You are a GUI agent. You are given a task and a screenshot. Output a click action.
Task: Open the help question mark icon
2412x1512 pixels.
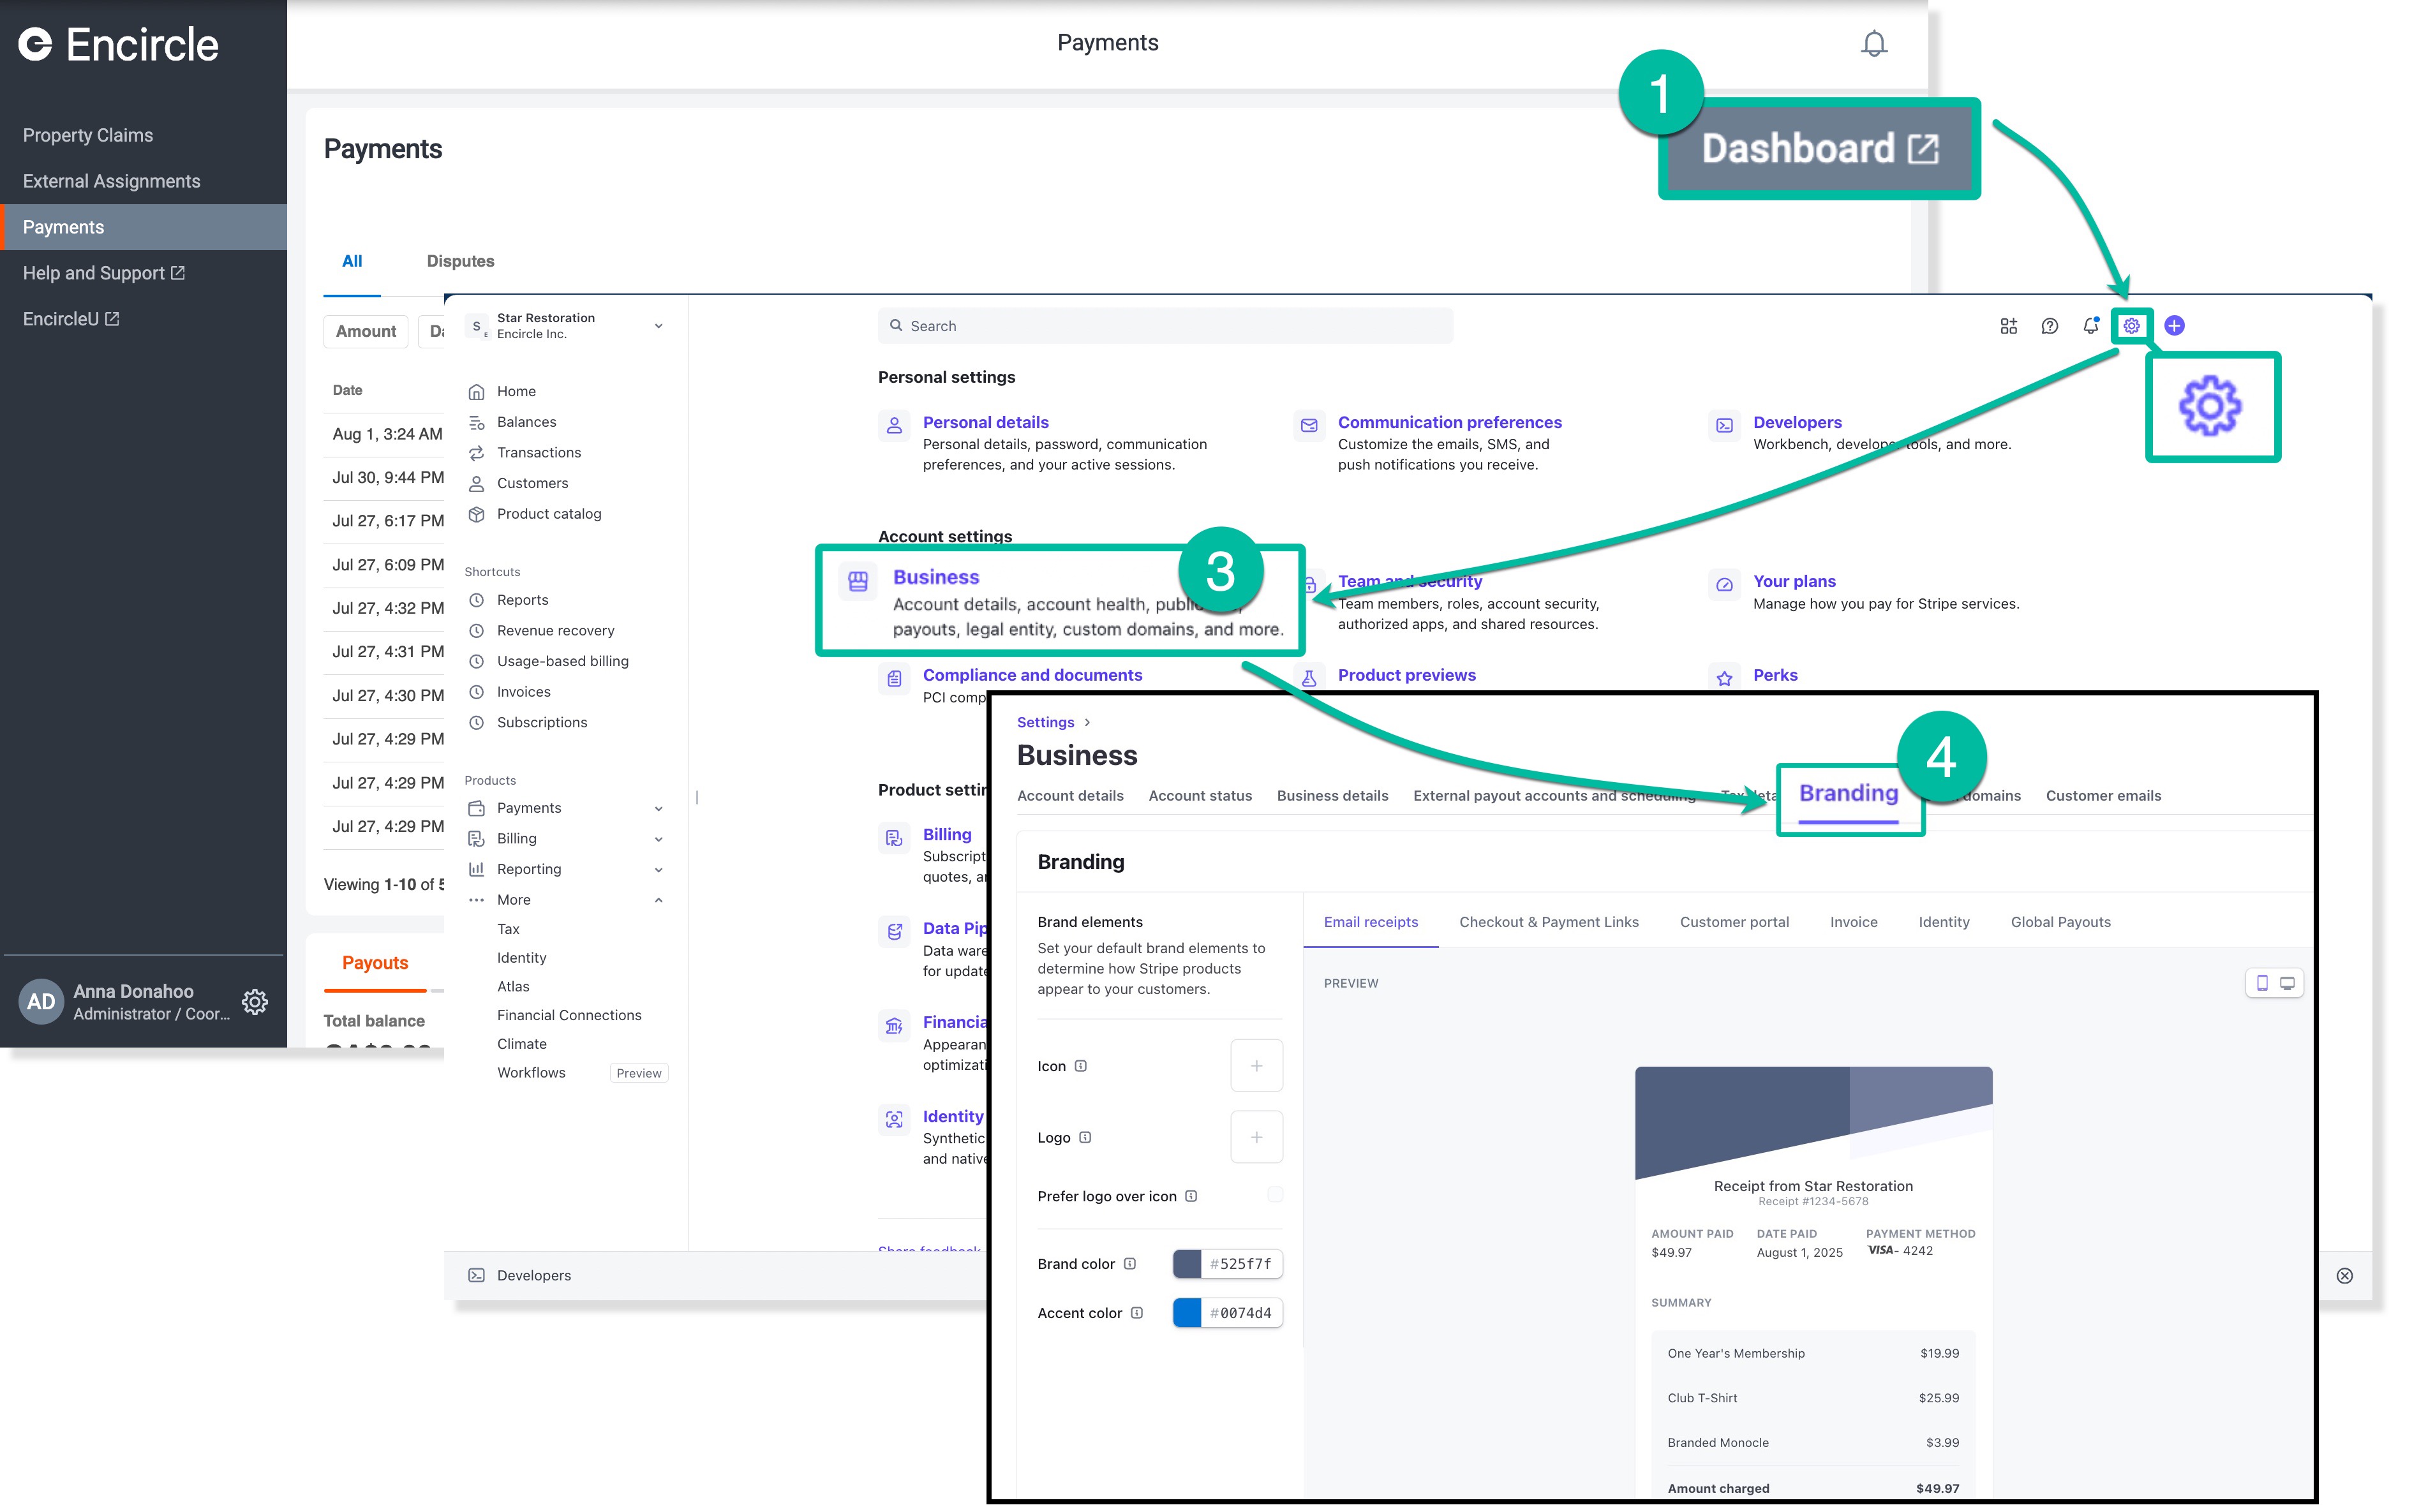tap(2049, 326)
